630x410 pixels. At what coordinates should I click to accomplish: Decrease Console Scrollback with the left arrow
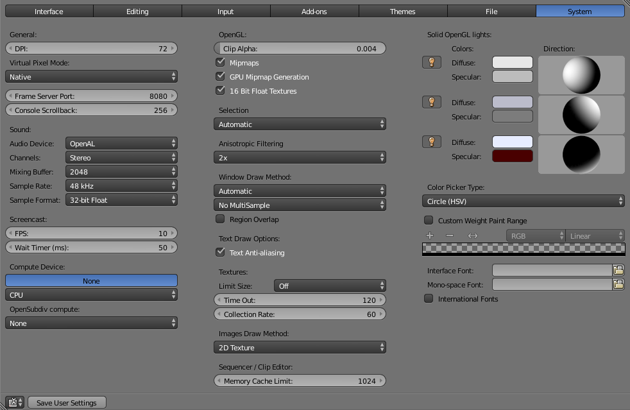(x=10, y=110)
